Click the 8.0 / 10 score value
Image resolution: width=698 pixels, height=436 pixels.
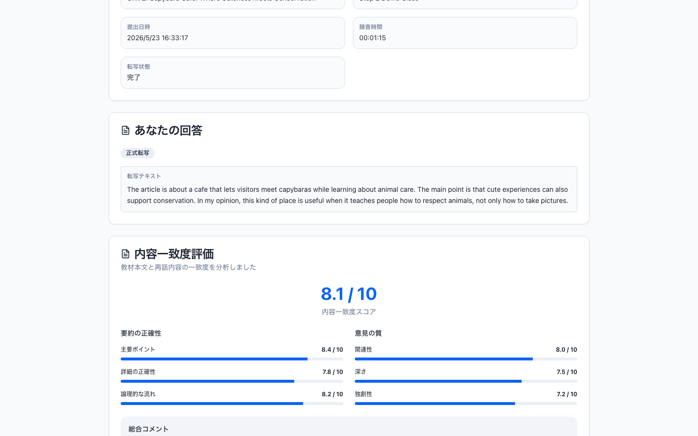coord(567,350)
